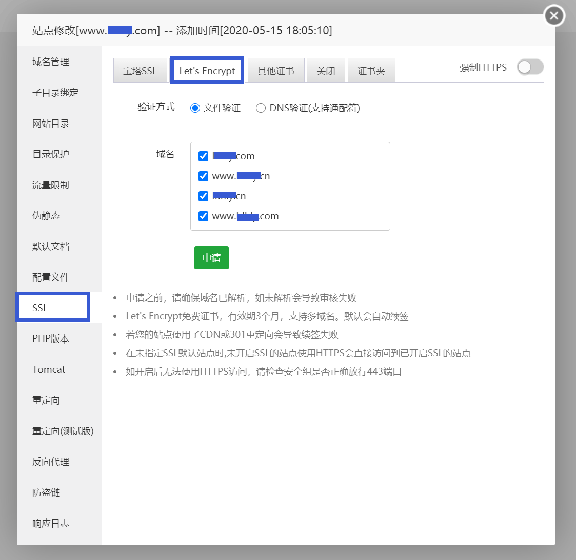The image size is (576, 560).
Task: Click the 关闭 tab to disable SSL
Action: (x=326, y=70)
